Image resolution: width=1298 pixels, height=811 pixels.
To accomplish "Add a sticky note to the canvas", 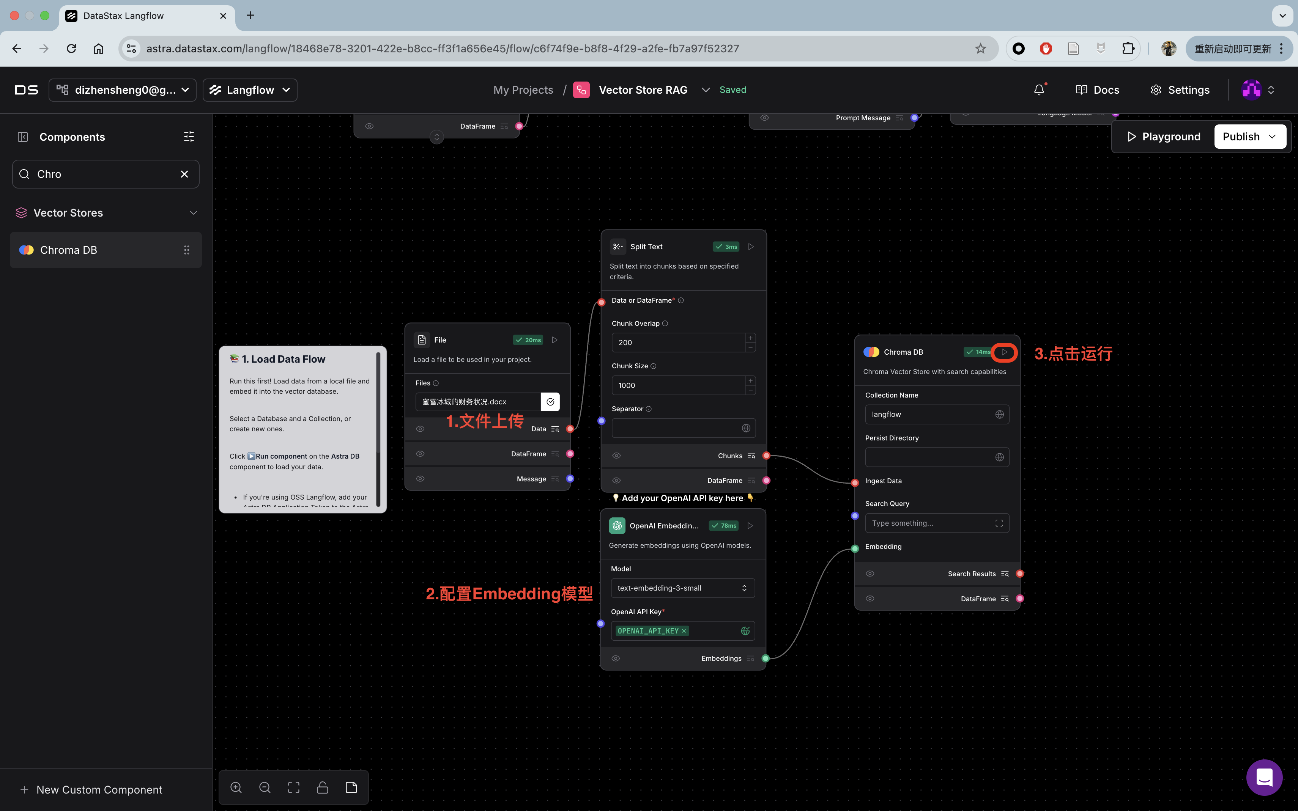I will pos(351,787).
